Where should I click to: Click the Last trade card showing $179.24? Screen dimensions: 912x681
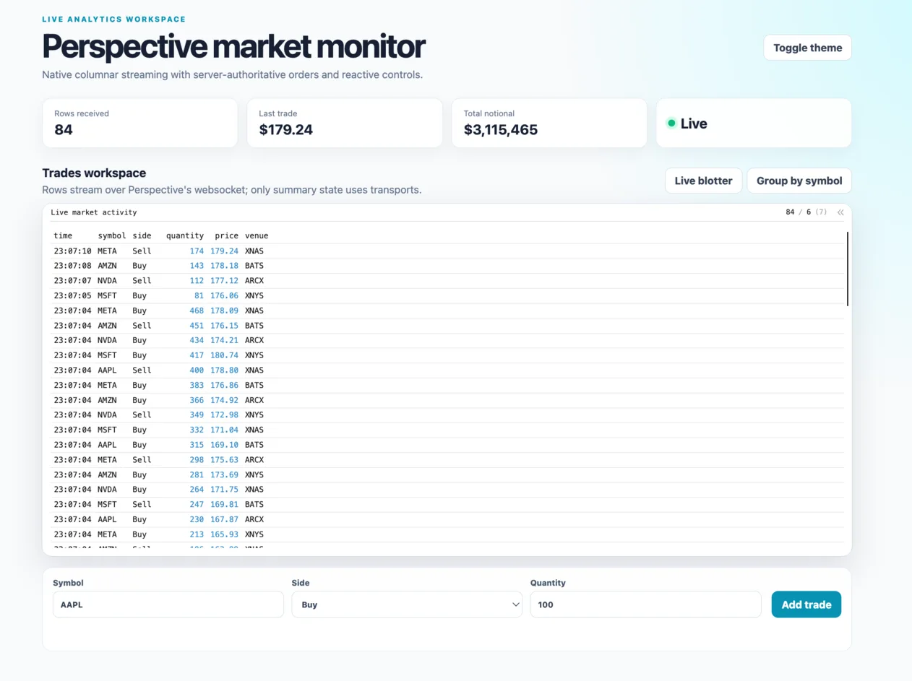click(x=345, y=123)
